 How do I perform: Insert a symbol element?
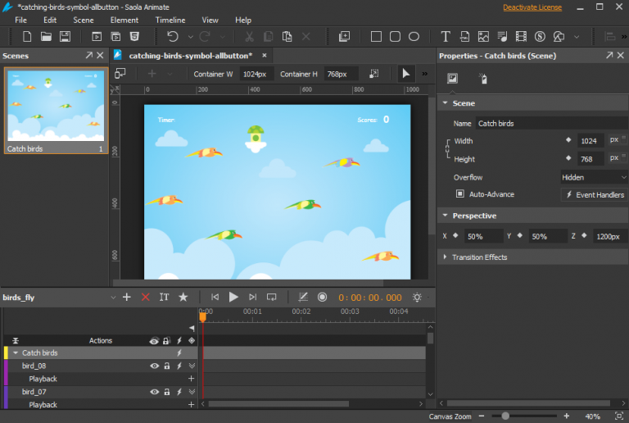tap(540, 37)
